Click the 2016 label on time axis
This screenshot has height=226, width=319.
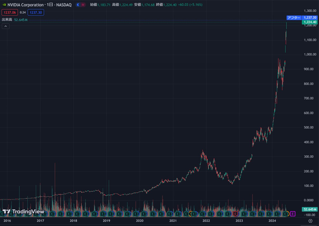(7, 221)
